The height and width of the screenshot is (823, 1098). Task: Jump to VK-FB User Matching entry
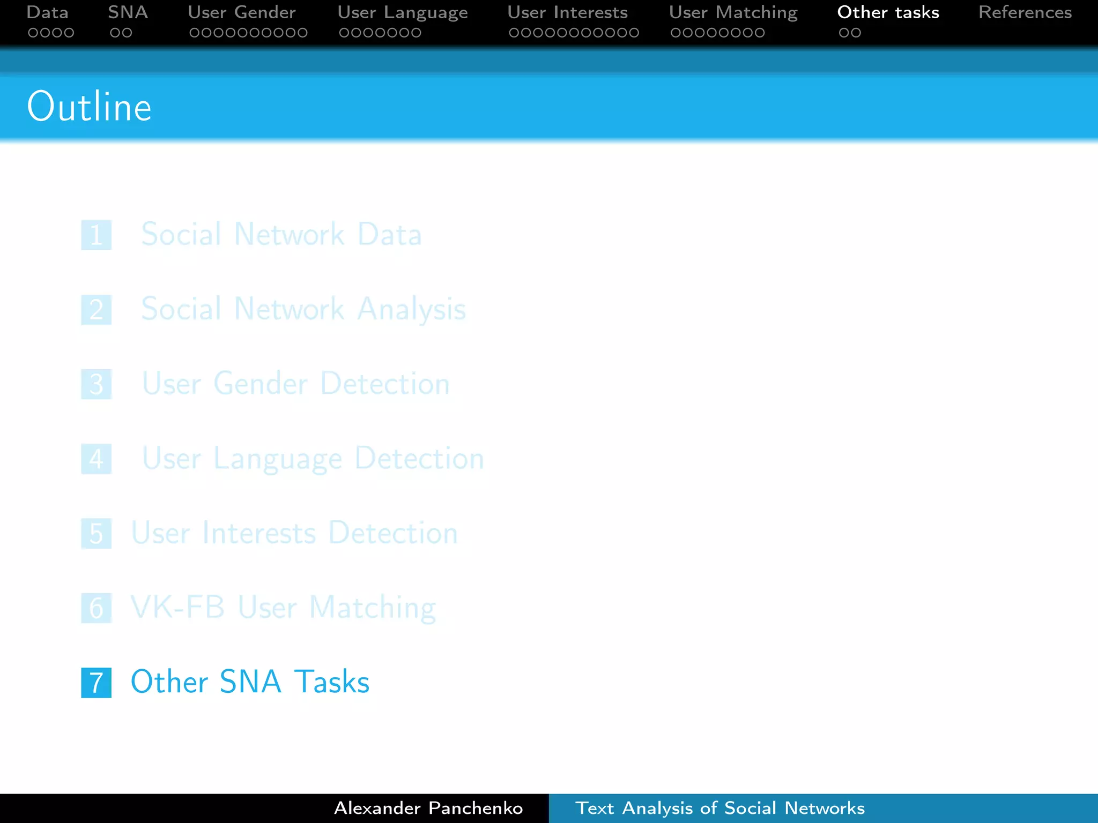click(x=283, y=608)
